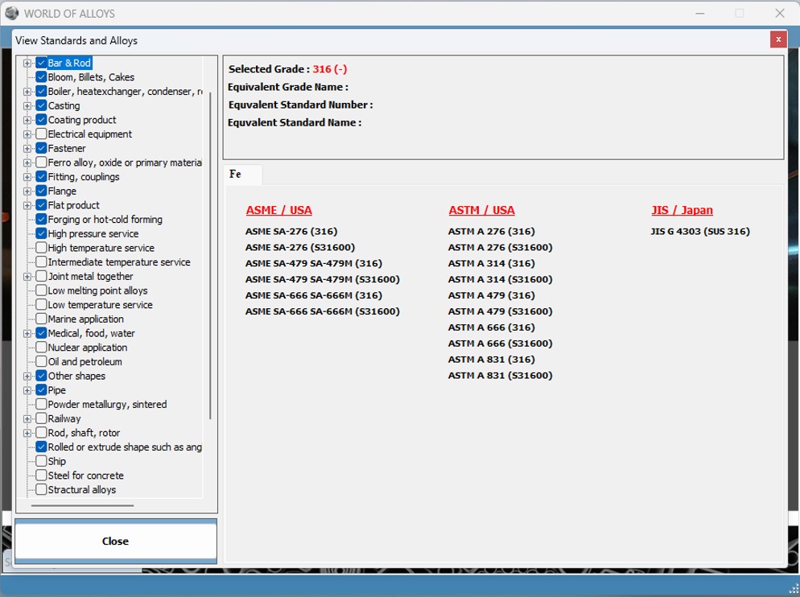Expand the Medical, food, water node

pos(27,334)
